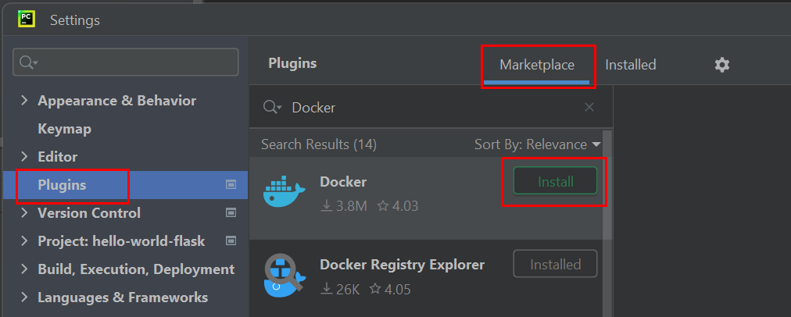This screenshot has height=317, width=791.
Task: Click the project-level icon beside Plugins
Action: click(x=231, y=185)
